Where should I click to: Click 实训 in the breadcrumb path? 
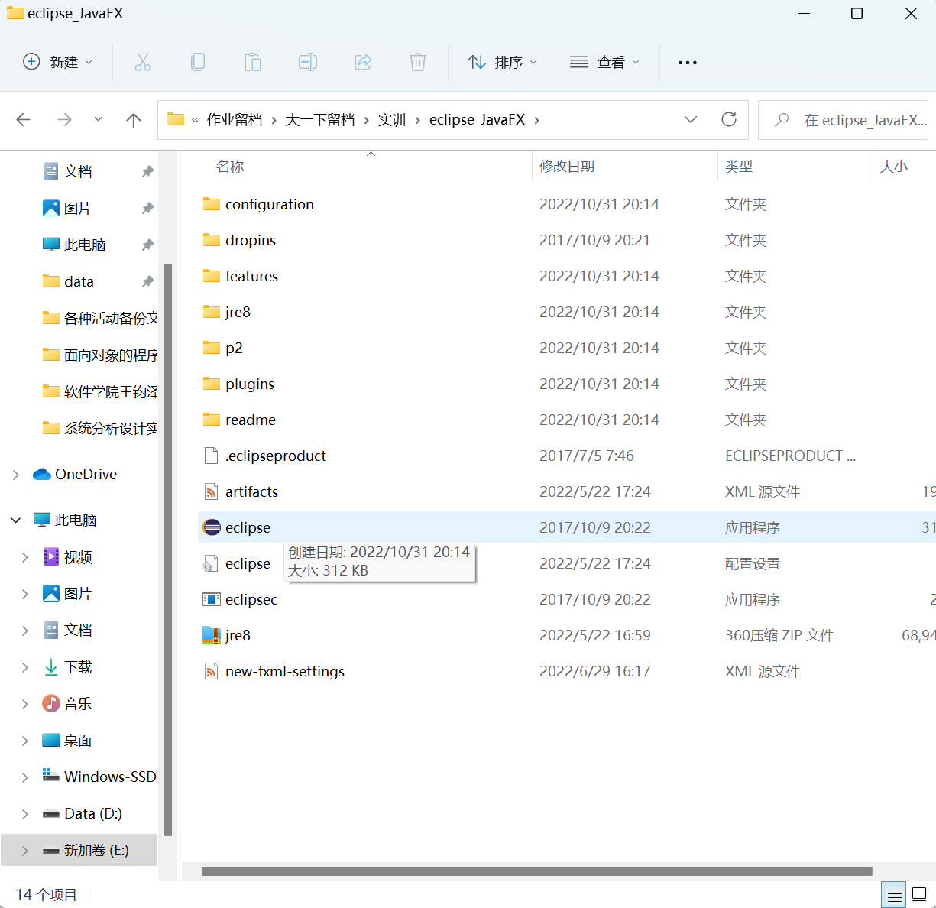(x=392, y=120)
